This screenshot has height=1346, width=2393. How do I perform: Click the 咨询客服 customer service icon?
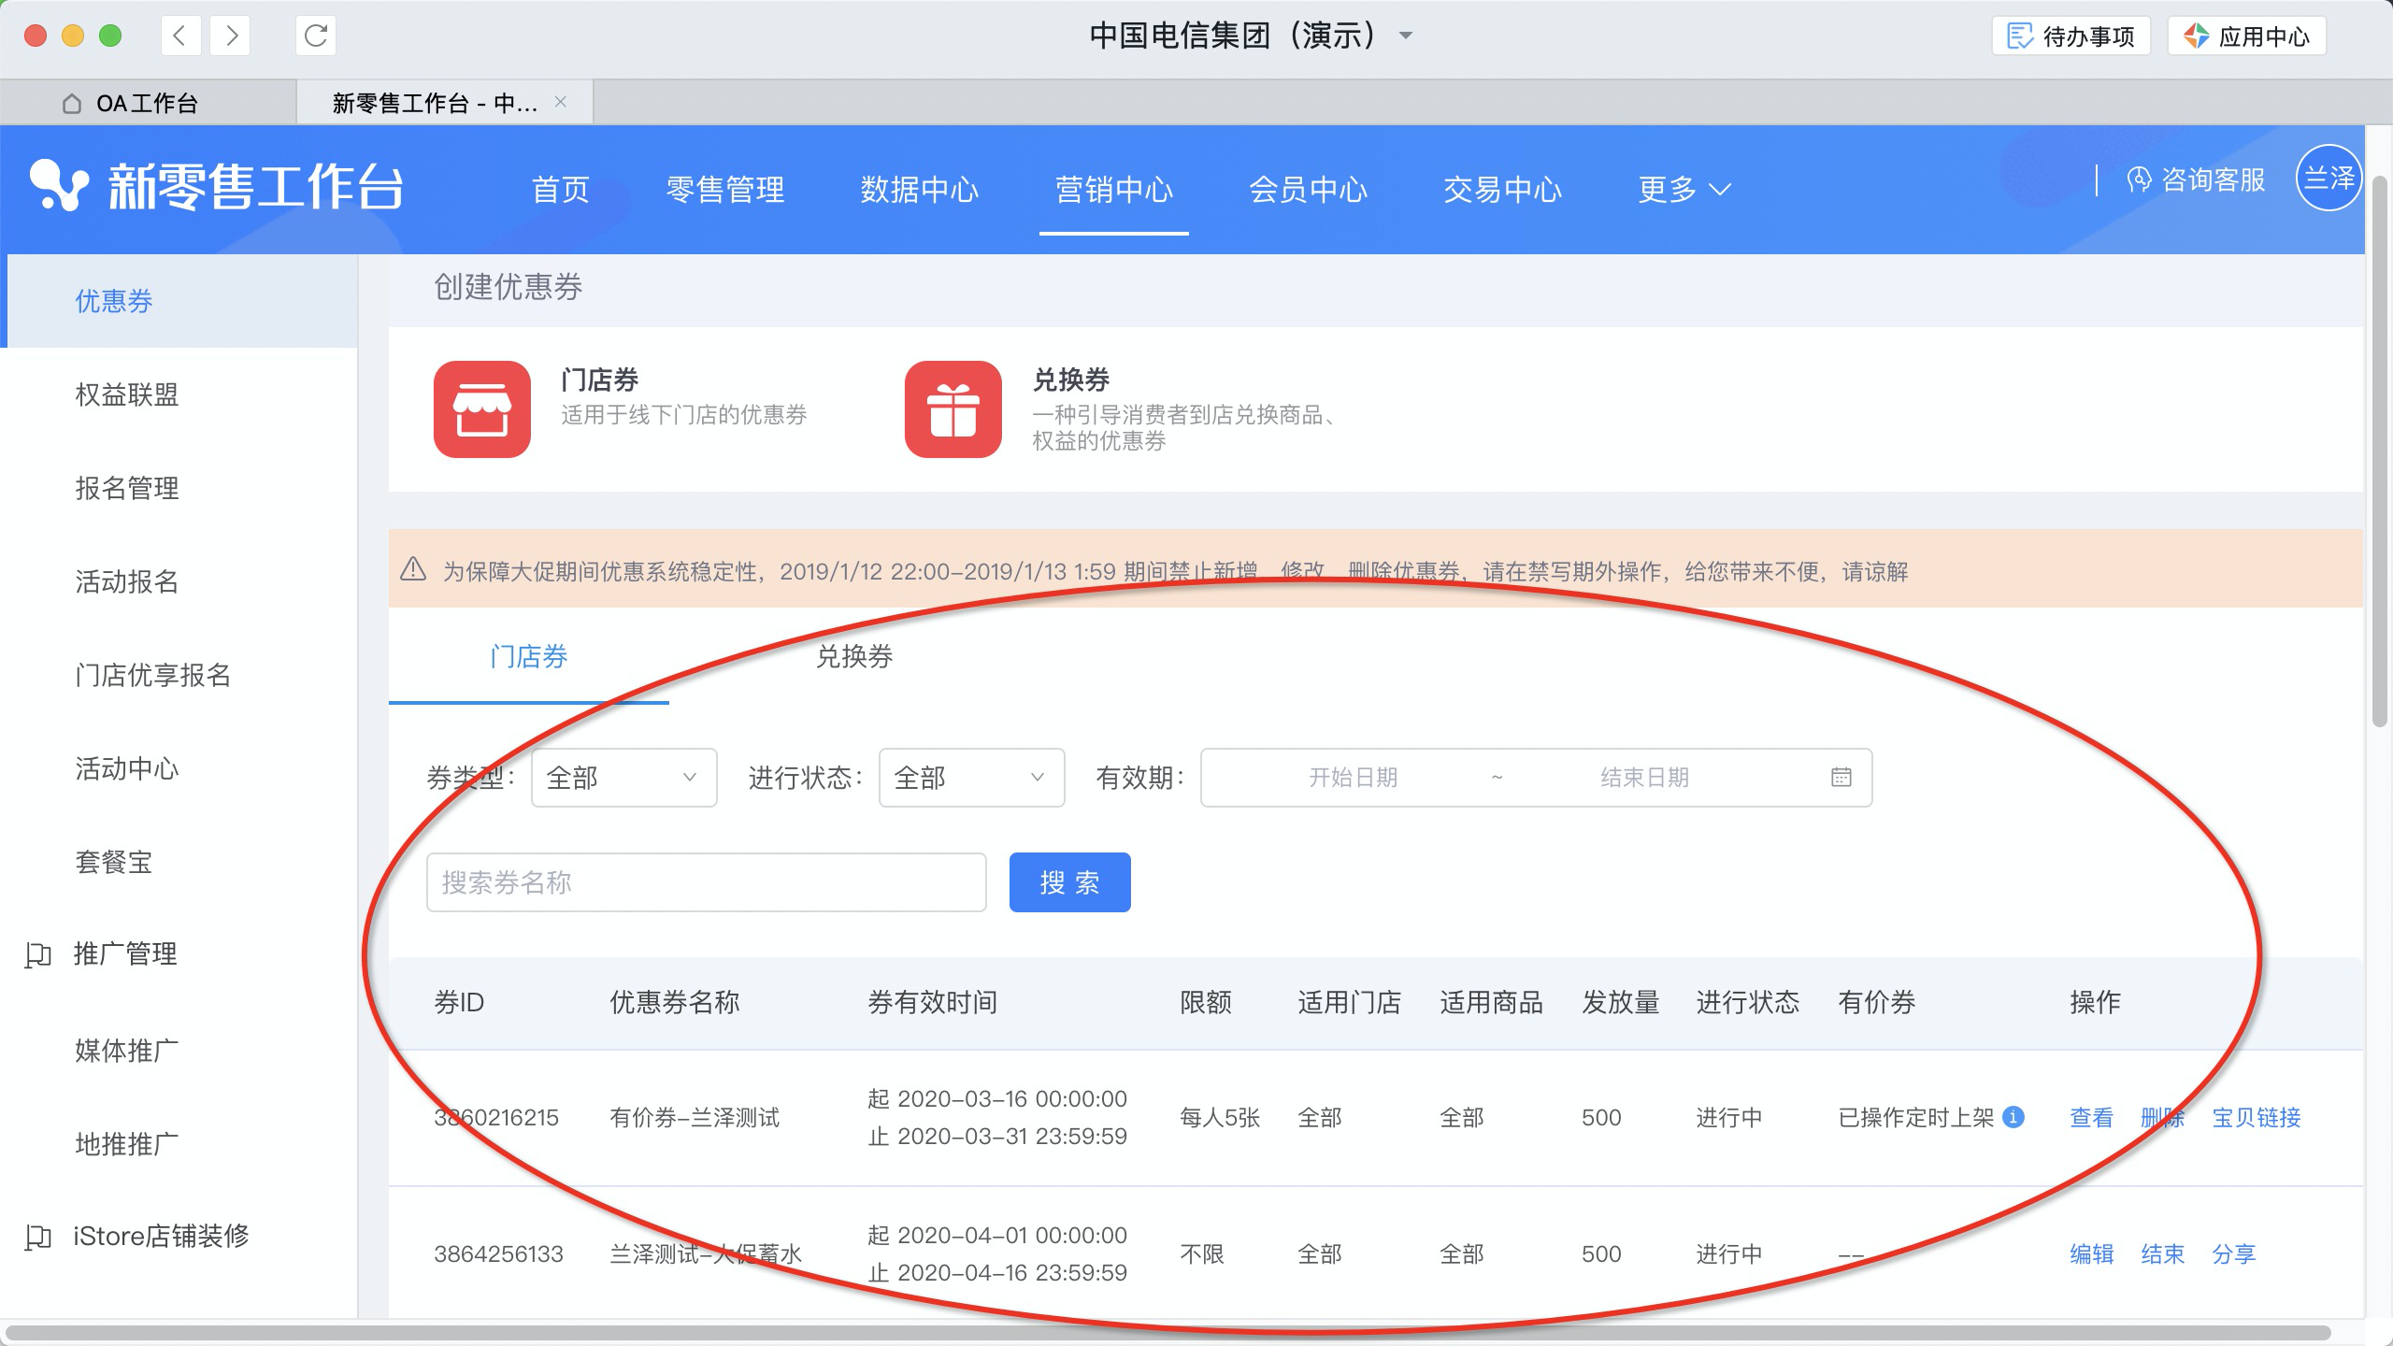2139,179
